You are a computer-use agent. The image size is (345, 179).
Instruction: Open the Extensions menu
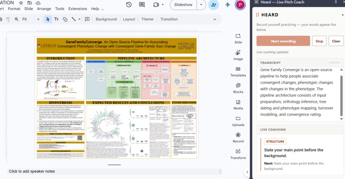77,9
